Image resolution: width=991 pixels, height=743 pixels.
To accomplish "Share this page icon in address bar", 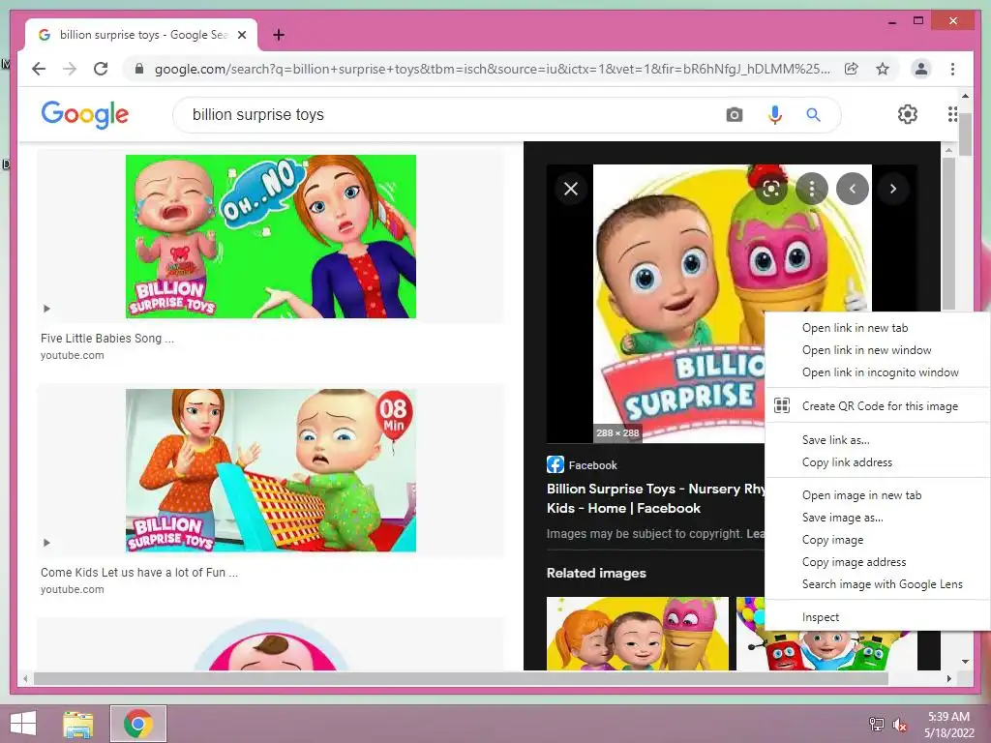I will 852,69.
